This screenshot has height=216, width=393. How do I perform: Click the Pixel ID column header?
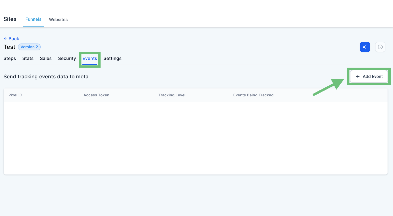pos(15,95)
